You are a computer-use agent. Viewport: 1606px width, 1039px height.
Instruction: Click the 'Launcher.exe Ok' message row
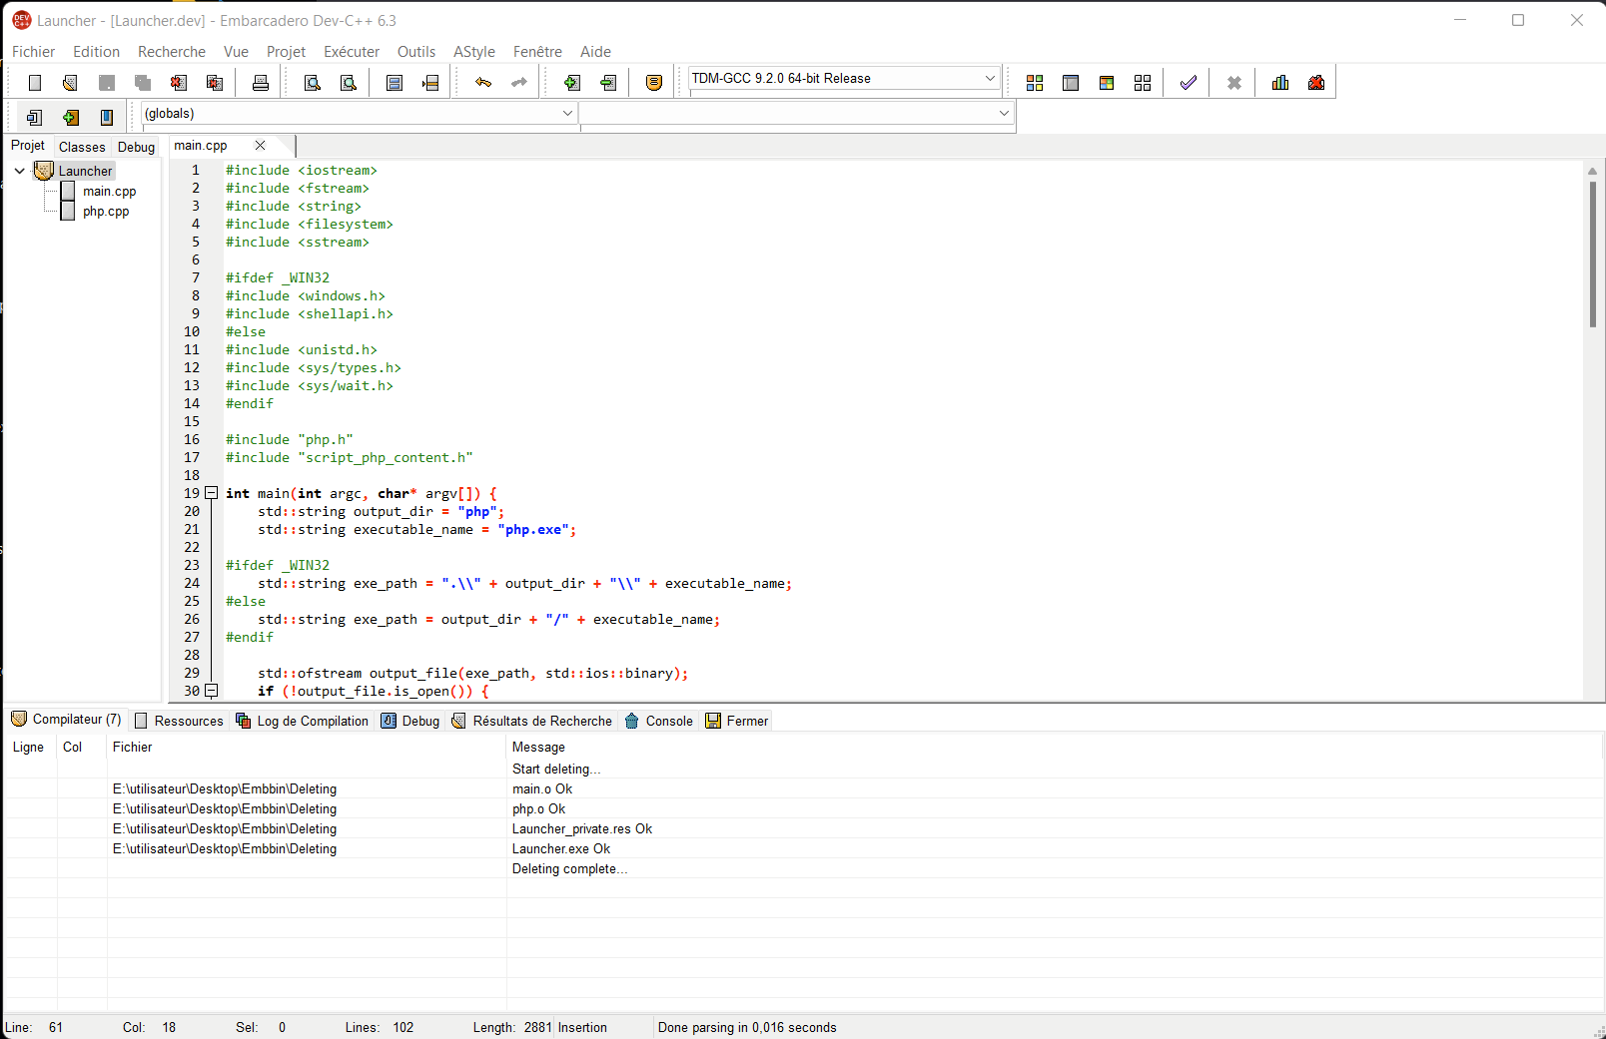coord(561,849)
